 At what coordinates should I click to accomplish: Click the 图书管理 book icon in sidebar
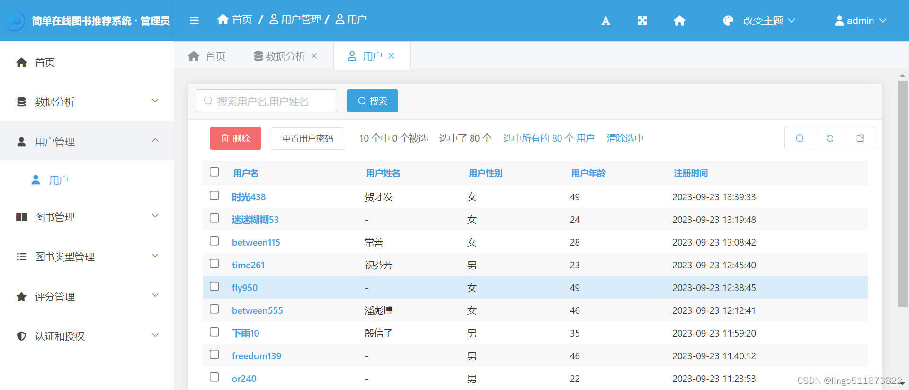coord(21,217)
